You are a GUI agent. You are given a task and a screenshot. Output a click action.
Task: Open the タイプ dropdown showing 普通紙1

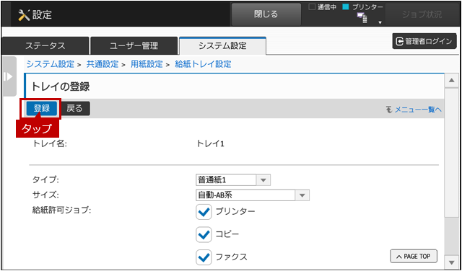point(232,180)
